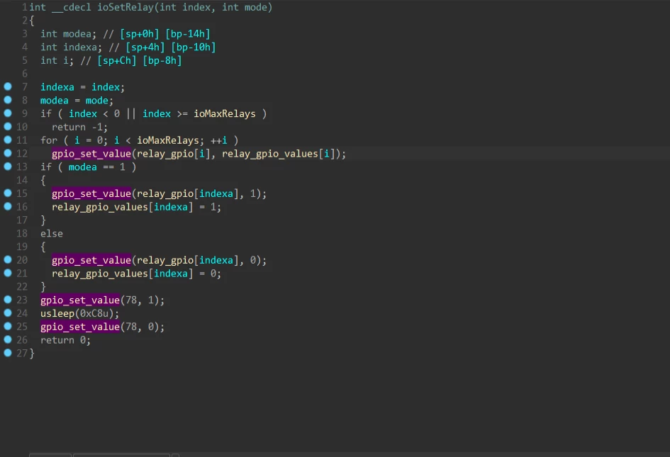Viewport: 670px width, 457px height.
Task: Click the breakpoint dot beside the return -1 line
Action: [x=7, y=127]
